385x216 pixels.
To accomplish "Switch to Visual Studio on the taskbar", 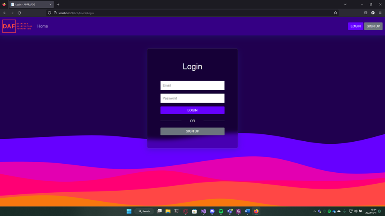I will coord(203,211).
